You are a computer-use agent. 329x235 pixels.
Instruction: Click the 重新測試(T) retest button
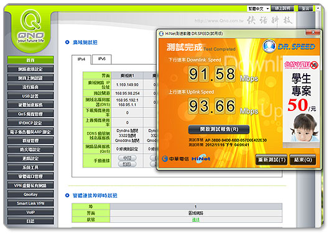click(x=272, y=160)
